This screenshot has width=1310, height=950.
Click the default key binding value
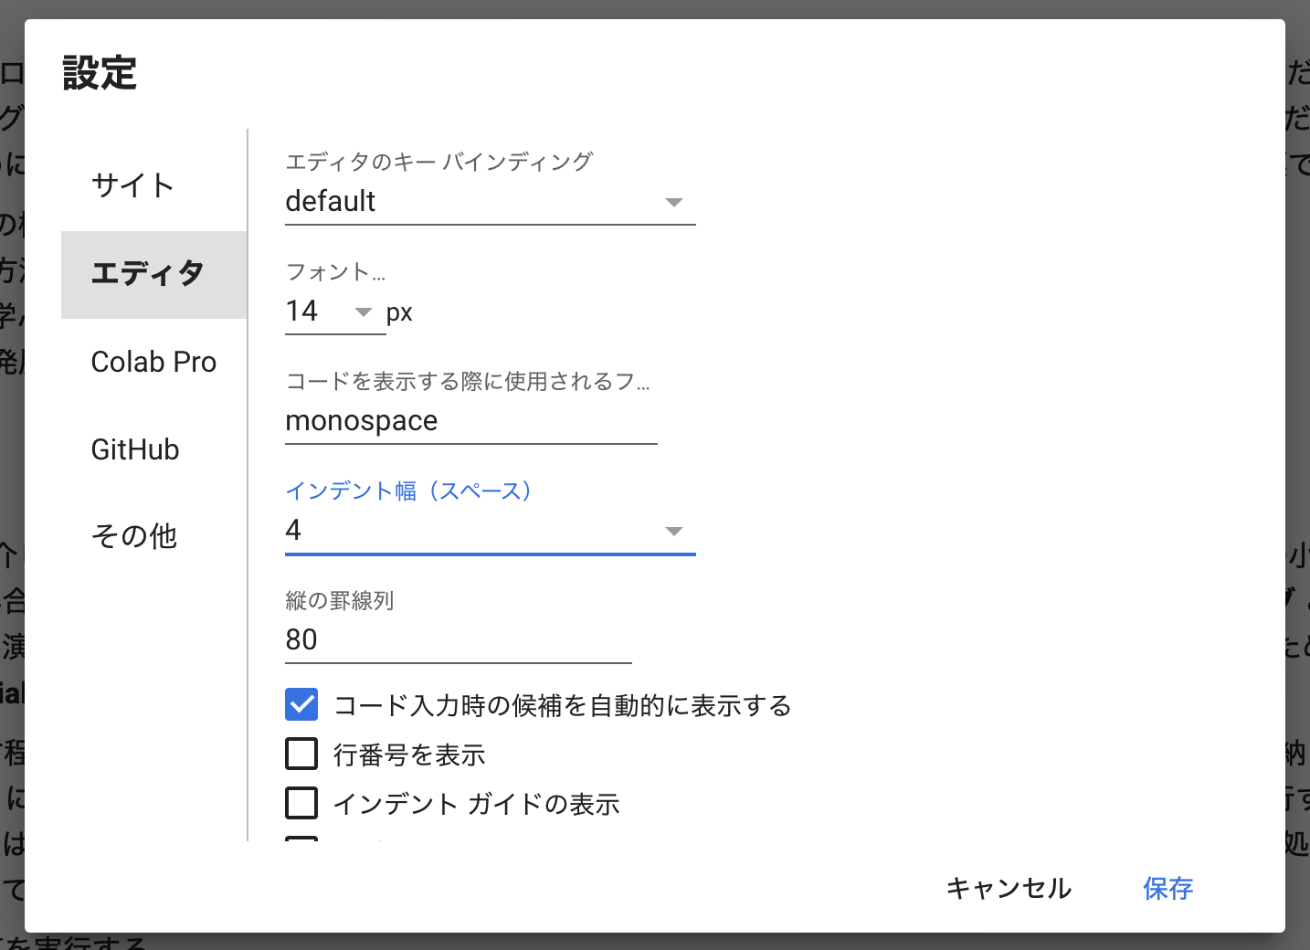tap(331, 202)
